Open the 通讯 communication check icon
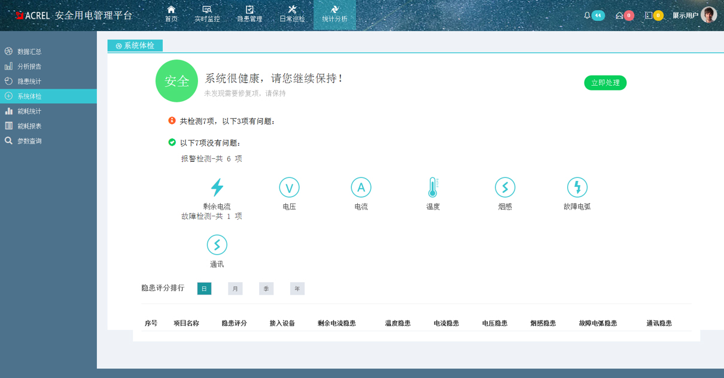This screenshot has height=378, width=724. pos(217,244)
